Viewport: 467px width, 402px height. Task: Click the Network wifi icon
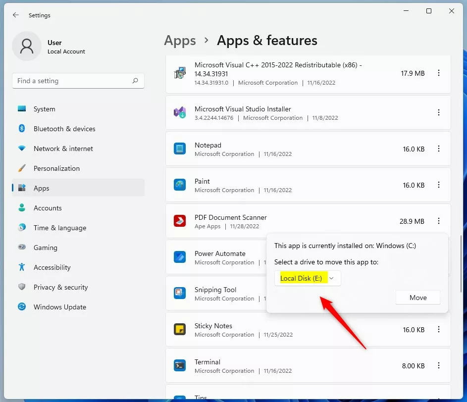(x=22, y=149)
